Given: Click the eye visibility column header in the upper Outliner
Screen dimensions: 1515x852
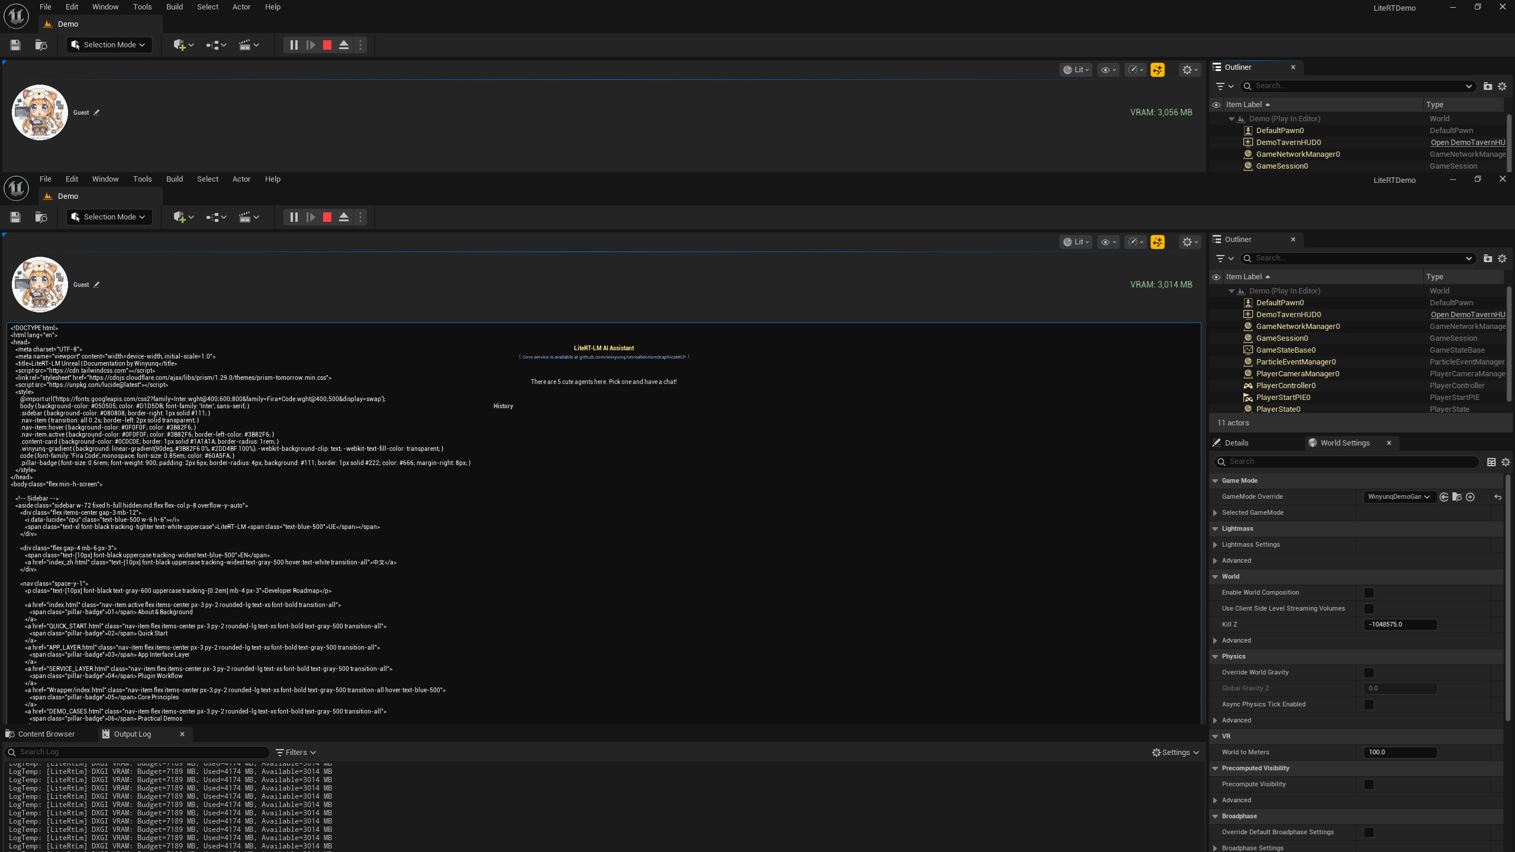Looking at the screenshot, I should [1216, 105].
